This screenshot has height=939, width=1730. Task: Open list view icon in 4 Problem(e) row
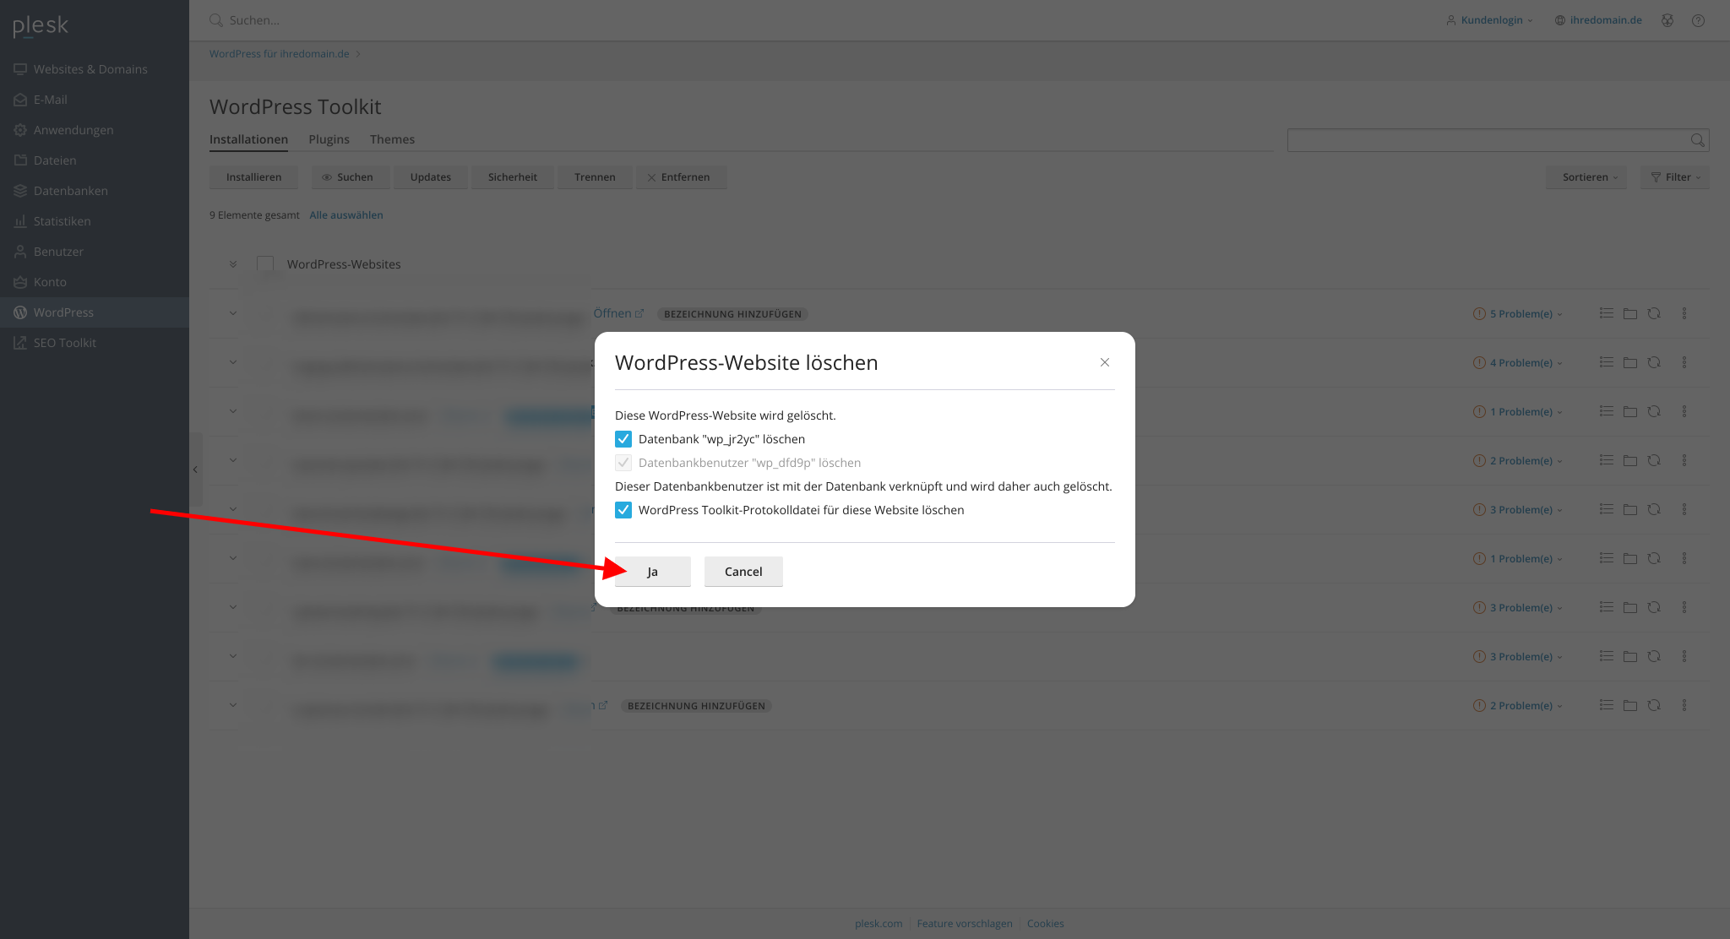pyautogui.click(x=1607, y=362)
